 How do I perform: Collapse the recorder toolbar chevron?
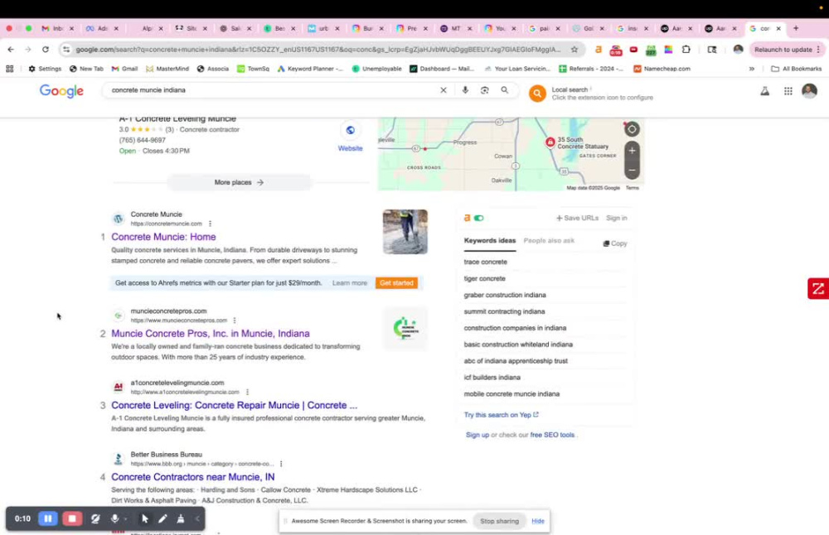(x=197, y=518)
